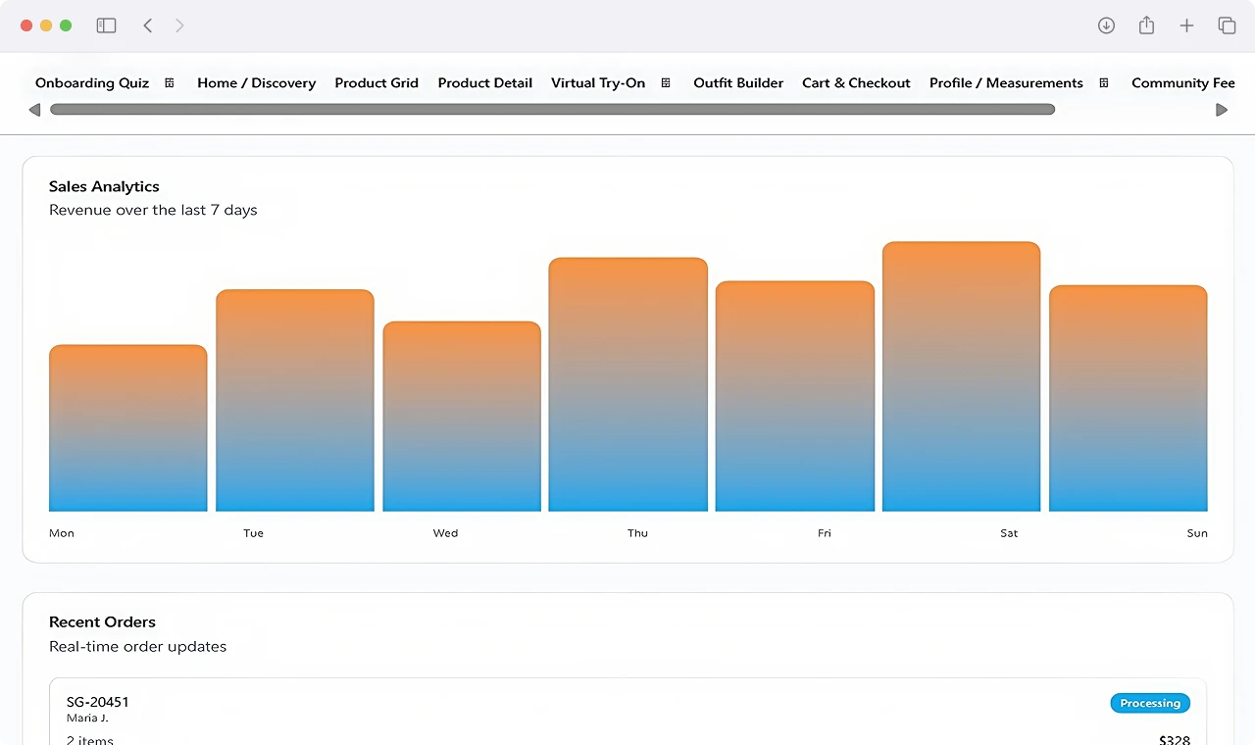The height and width of the screenshot is (745, 1255).
Task: Show the tab overview icon
Action: tap(1227, 25)
